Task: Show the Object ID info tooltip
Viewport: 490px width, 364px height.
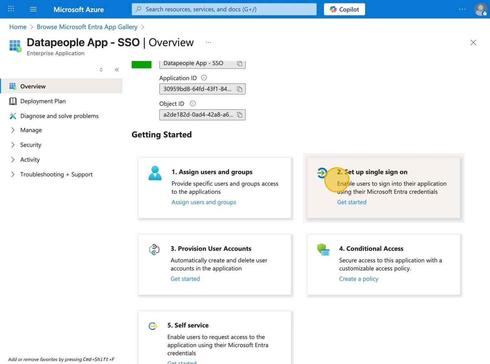Action: [193, 104]
